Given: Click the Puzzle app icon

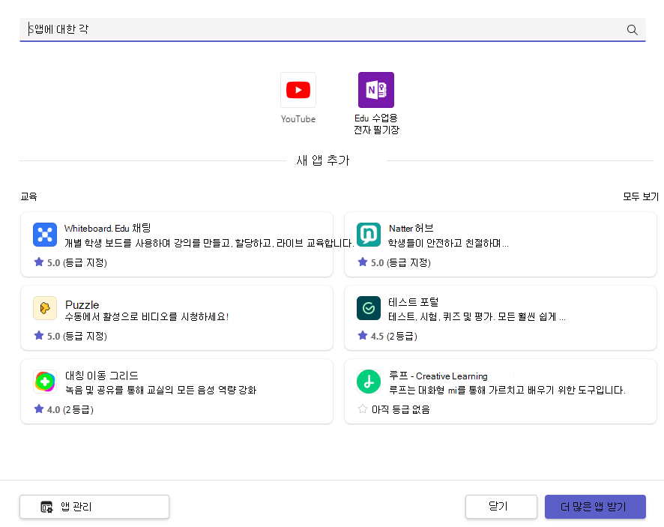Looking at the screenshot, I should click(x=45, y=308).
